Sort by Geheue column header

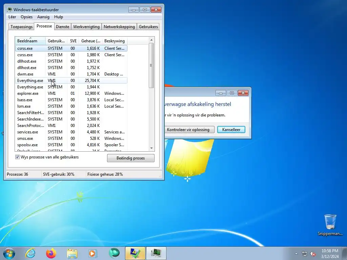[90, 41]
